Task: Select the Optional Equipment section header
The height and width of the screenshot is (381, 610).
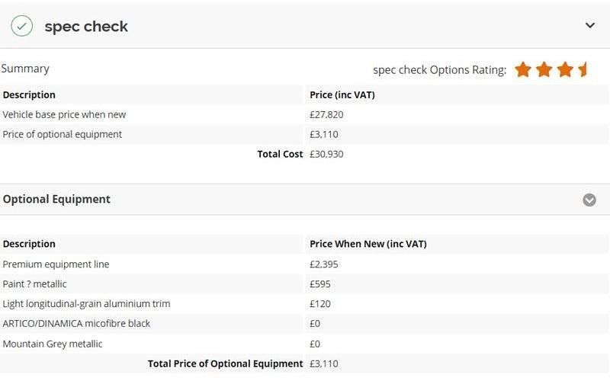Action: 56,199
